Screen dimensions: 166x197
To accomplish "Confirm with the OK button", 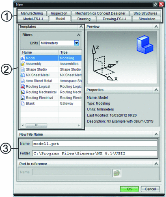I will coord(129,189).
